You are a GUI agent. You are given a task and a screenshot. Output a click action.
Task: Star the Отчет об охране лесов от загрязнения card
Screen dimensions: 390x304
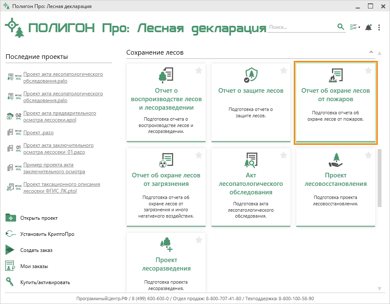tap(199, 155)
